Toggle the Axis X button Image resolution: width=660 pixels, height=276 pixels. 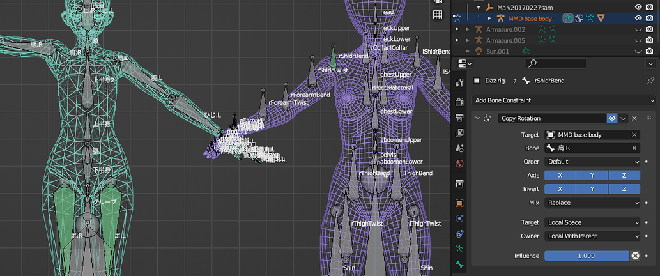point(560,176)
